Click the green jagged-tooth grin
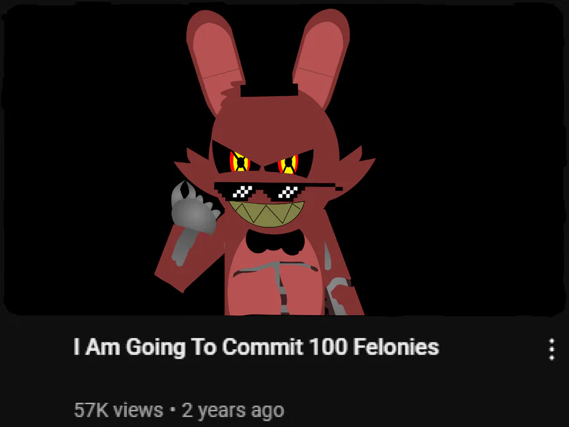569x427 pixels. click(266, 214)
